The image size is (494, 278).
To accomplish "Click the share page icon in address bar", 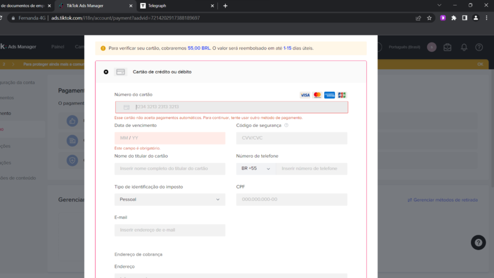I will tap(418, 18).
